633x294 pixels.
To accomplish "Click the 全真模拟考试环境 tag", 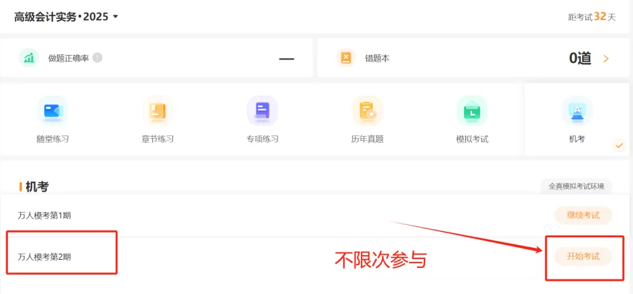I will pyautogui.click(x=577, y=186).
